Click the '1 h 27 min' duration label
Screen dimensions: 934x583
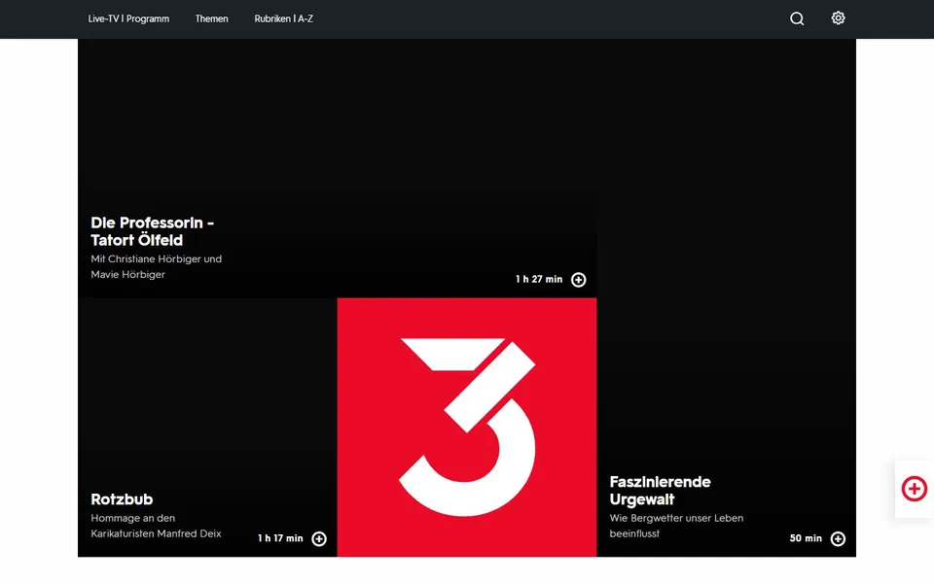(x=539, y=279)
